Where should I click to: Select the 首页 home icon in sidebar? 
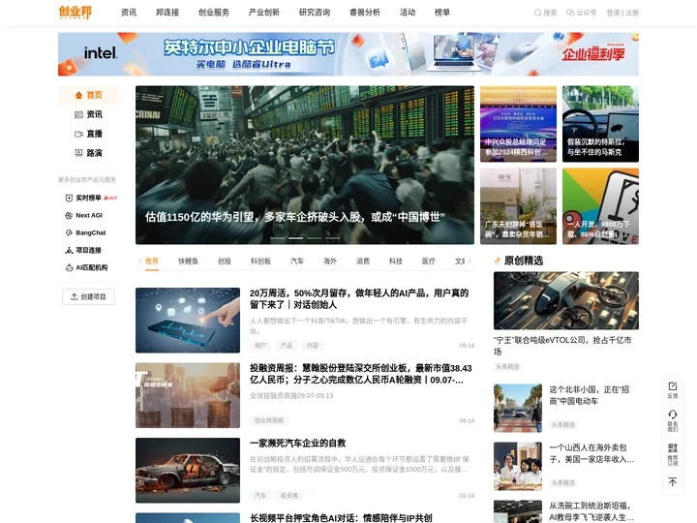(78, 95)
